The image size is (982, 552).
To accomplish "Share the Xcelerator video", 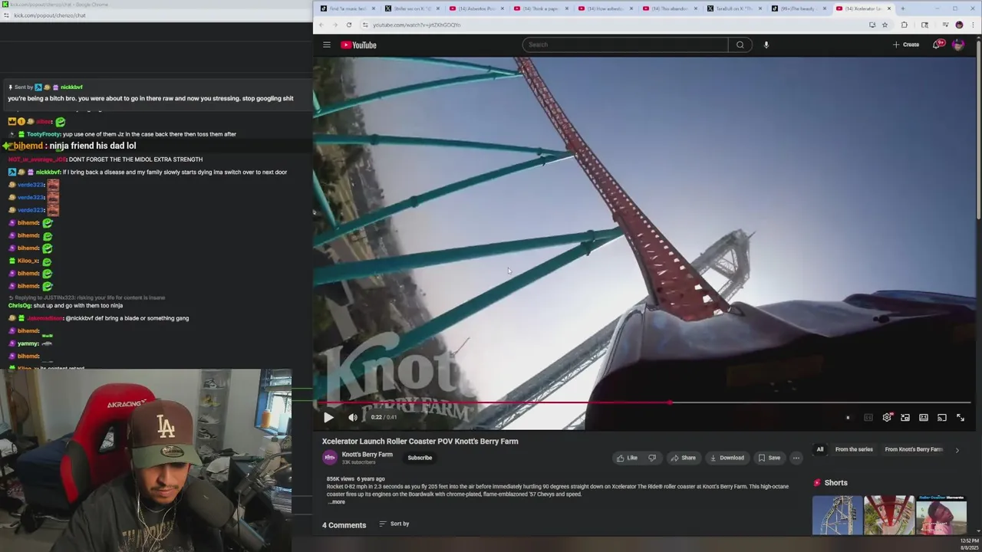I will click(683, 458).
